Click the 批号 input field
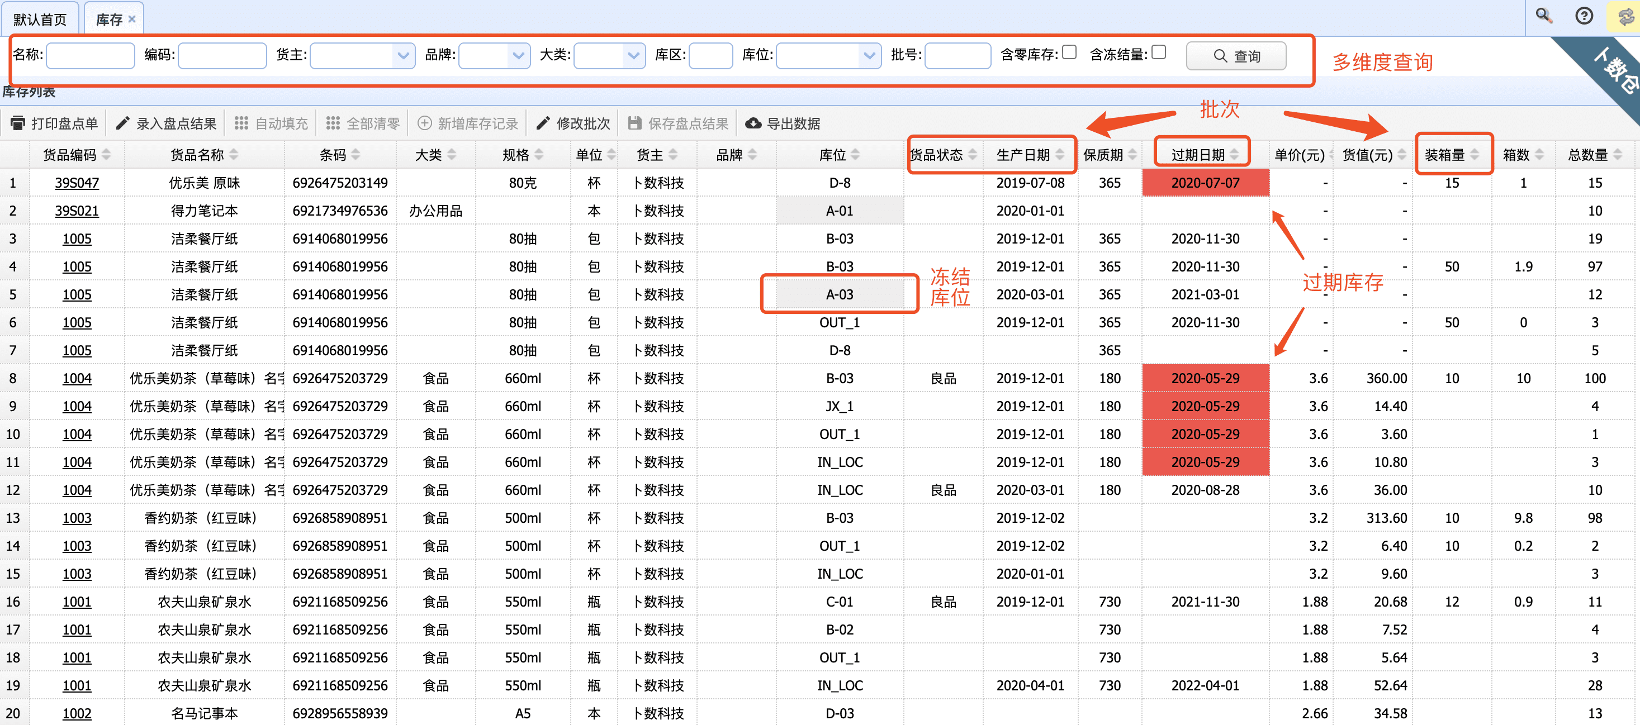Viewport: 1640px width, 725px height. [958, 55]
